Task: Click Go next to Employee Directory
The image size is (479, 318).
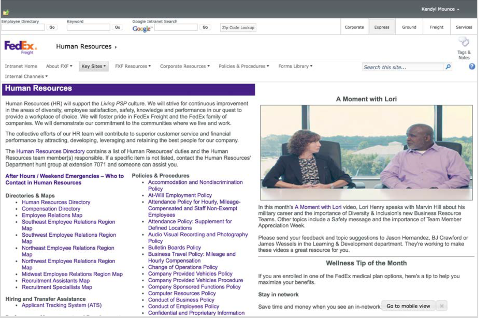Action: (52, 27)
